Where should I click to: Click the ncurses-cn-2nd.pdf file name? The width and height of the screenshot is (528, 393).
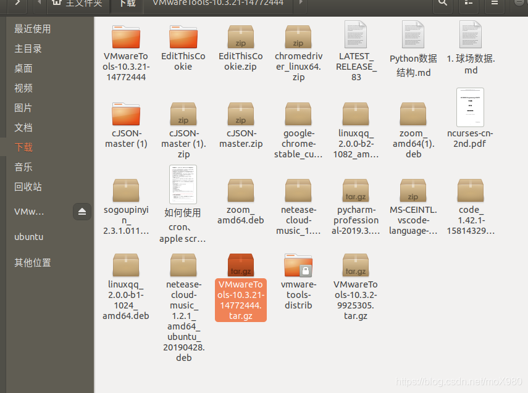[470, 138]
